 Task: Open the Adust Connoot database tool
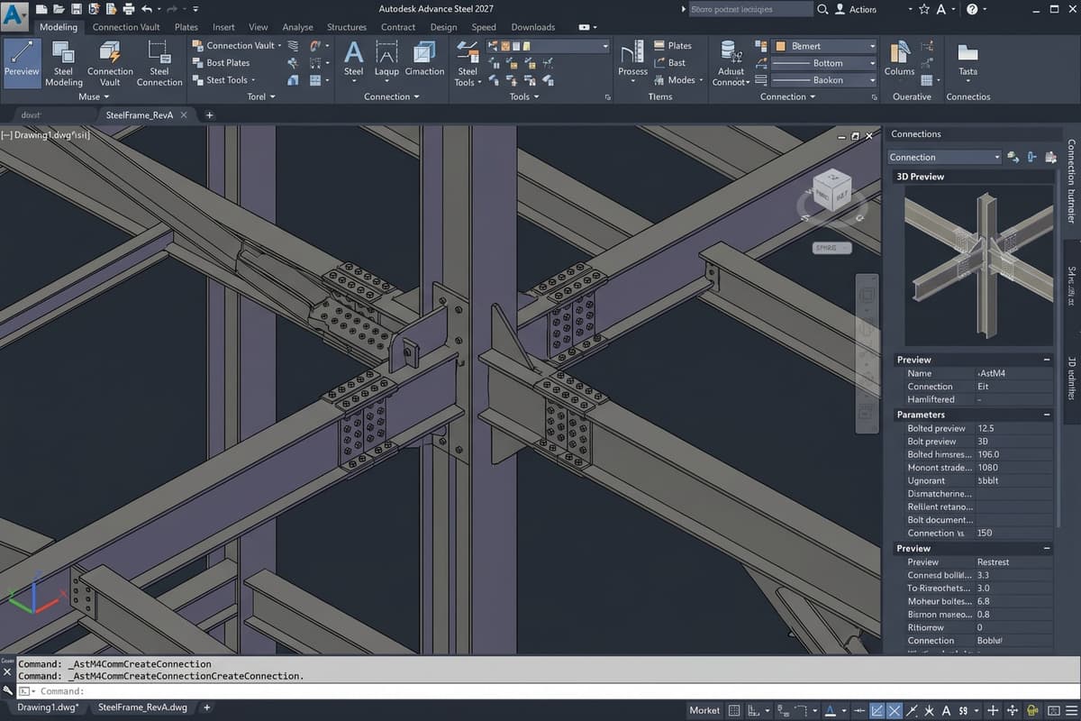pyautogui.click(x=731, y=63)
